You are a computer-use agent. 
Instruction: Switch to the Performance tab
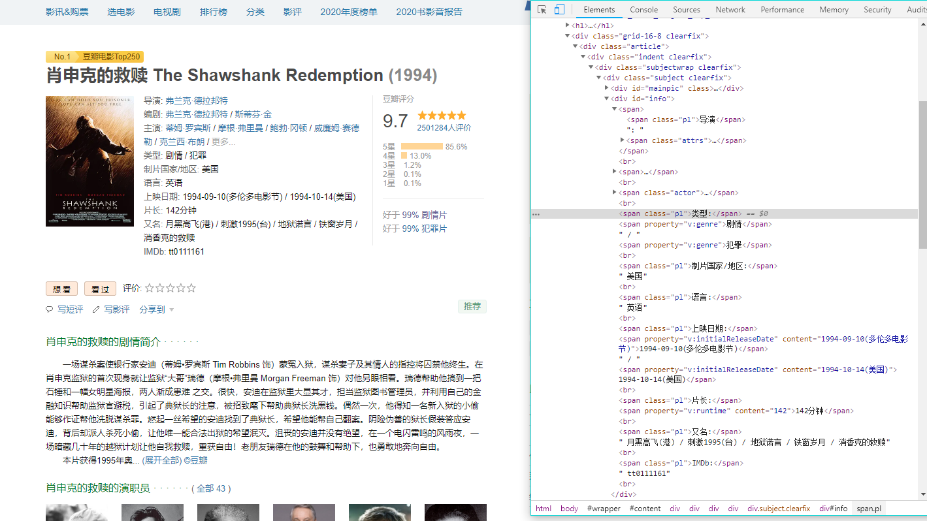tap(783, 10)
